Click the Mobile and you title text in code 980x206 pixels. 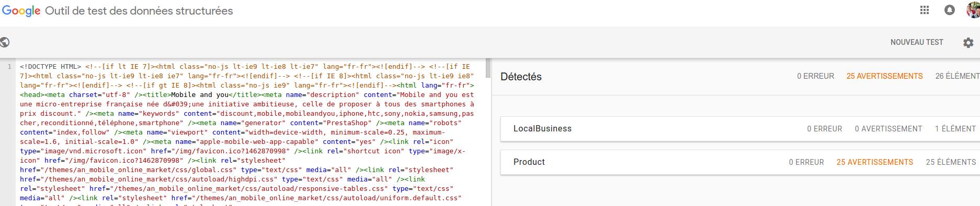pyautogui.click(x=200, y=95)
